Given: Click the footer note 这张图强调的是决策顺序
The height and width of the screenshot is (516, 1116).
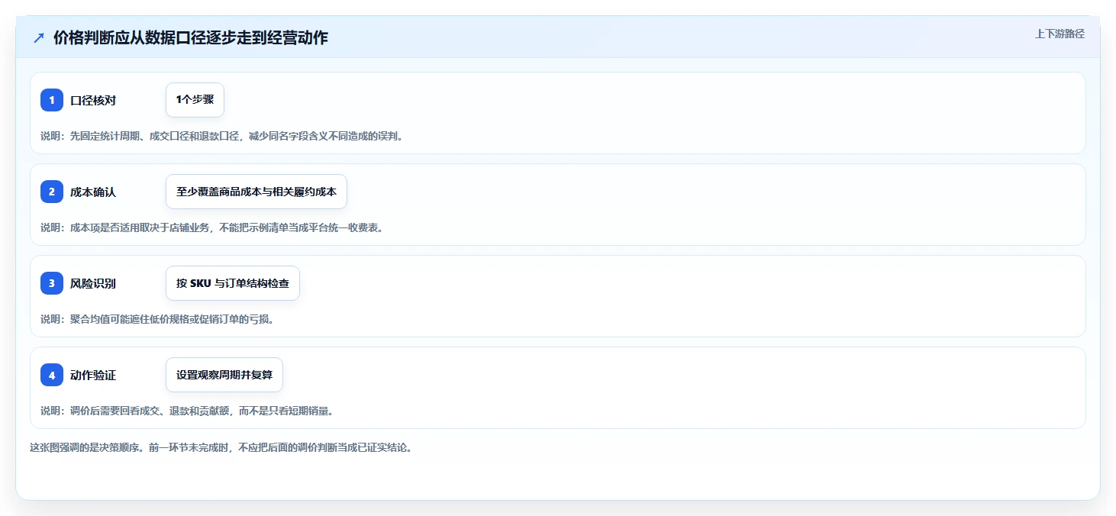Looking at the screenshot, I should (x=221, y=448).
